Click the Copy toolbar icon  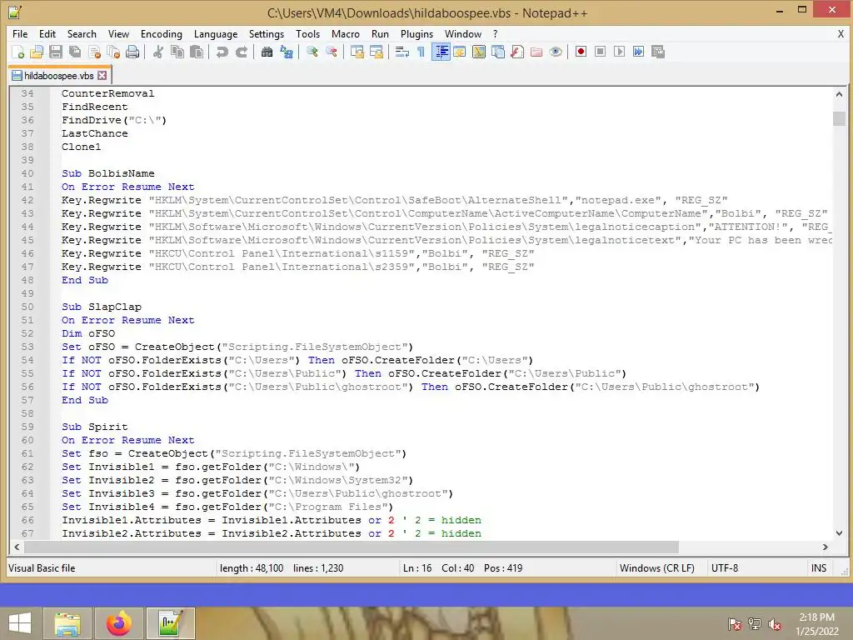pos(177,52)
